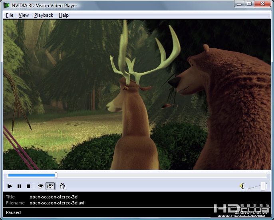Toggle the 3D glasses stereo mode button
Image resolution: width=274 pixels, height=220 pixels.
point(50,186)
